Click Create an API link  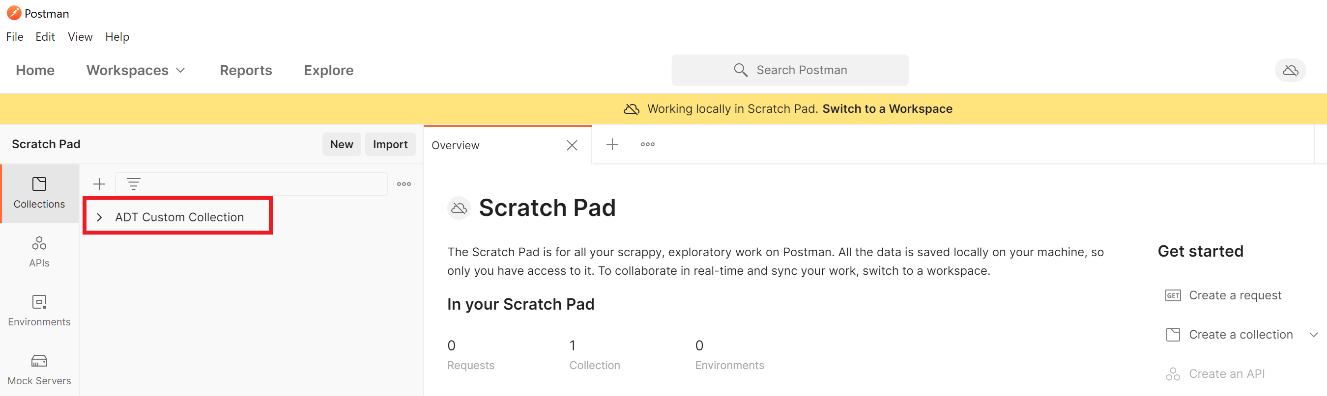pyautogui.click(x=1227, y=374)
